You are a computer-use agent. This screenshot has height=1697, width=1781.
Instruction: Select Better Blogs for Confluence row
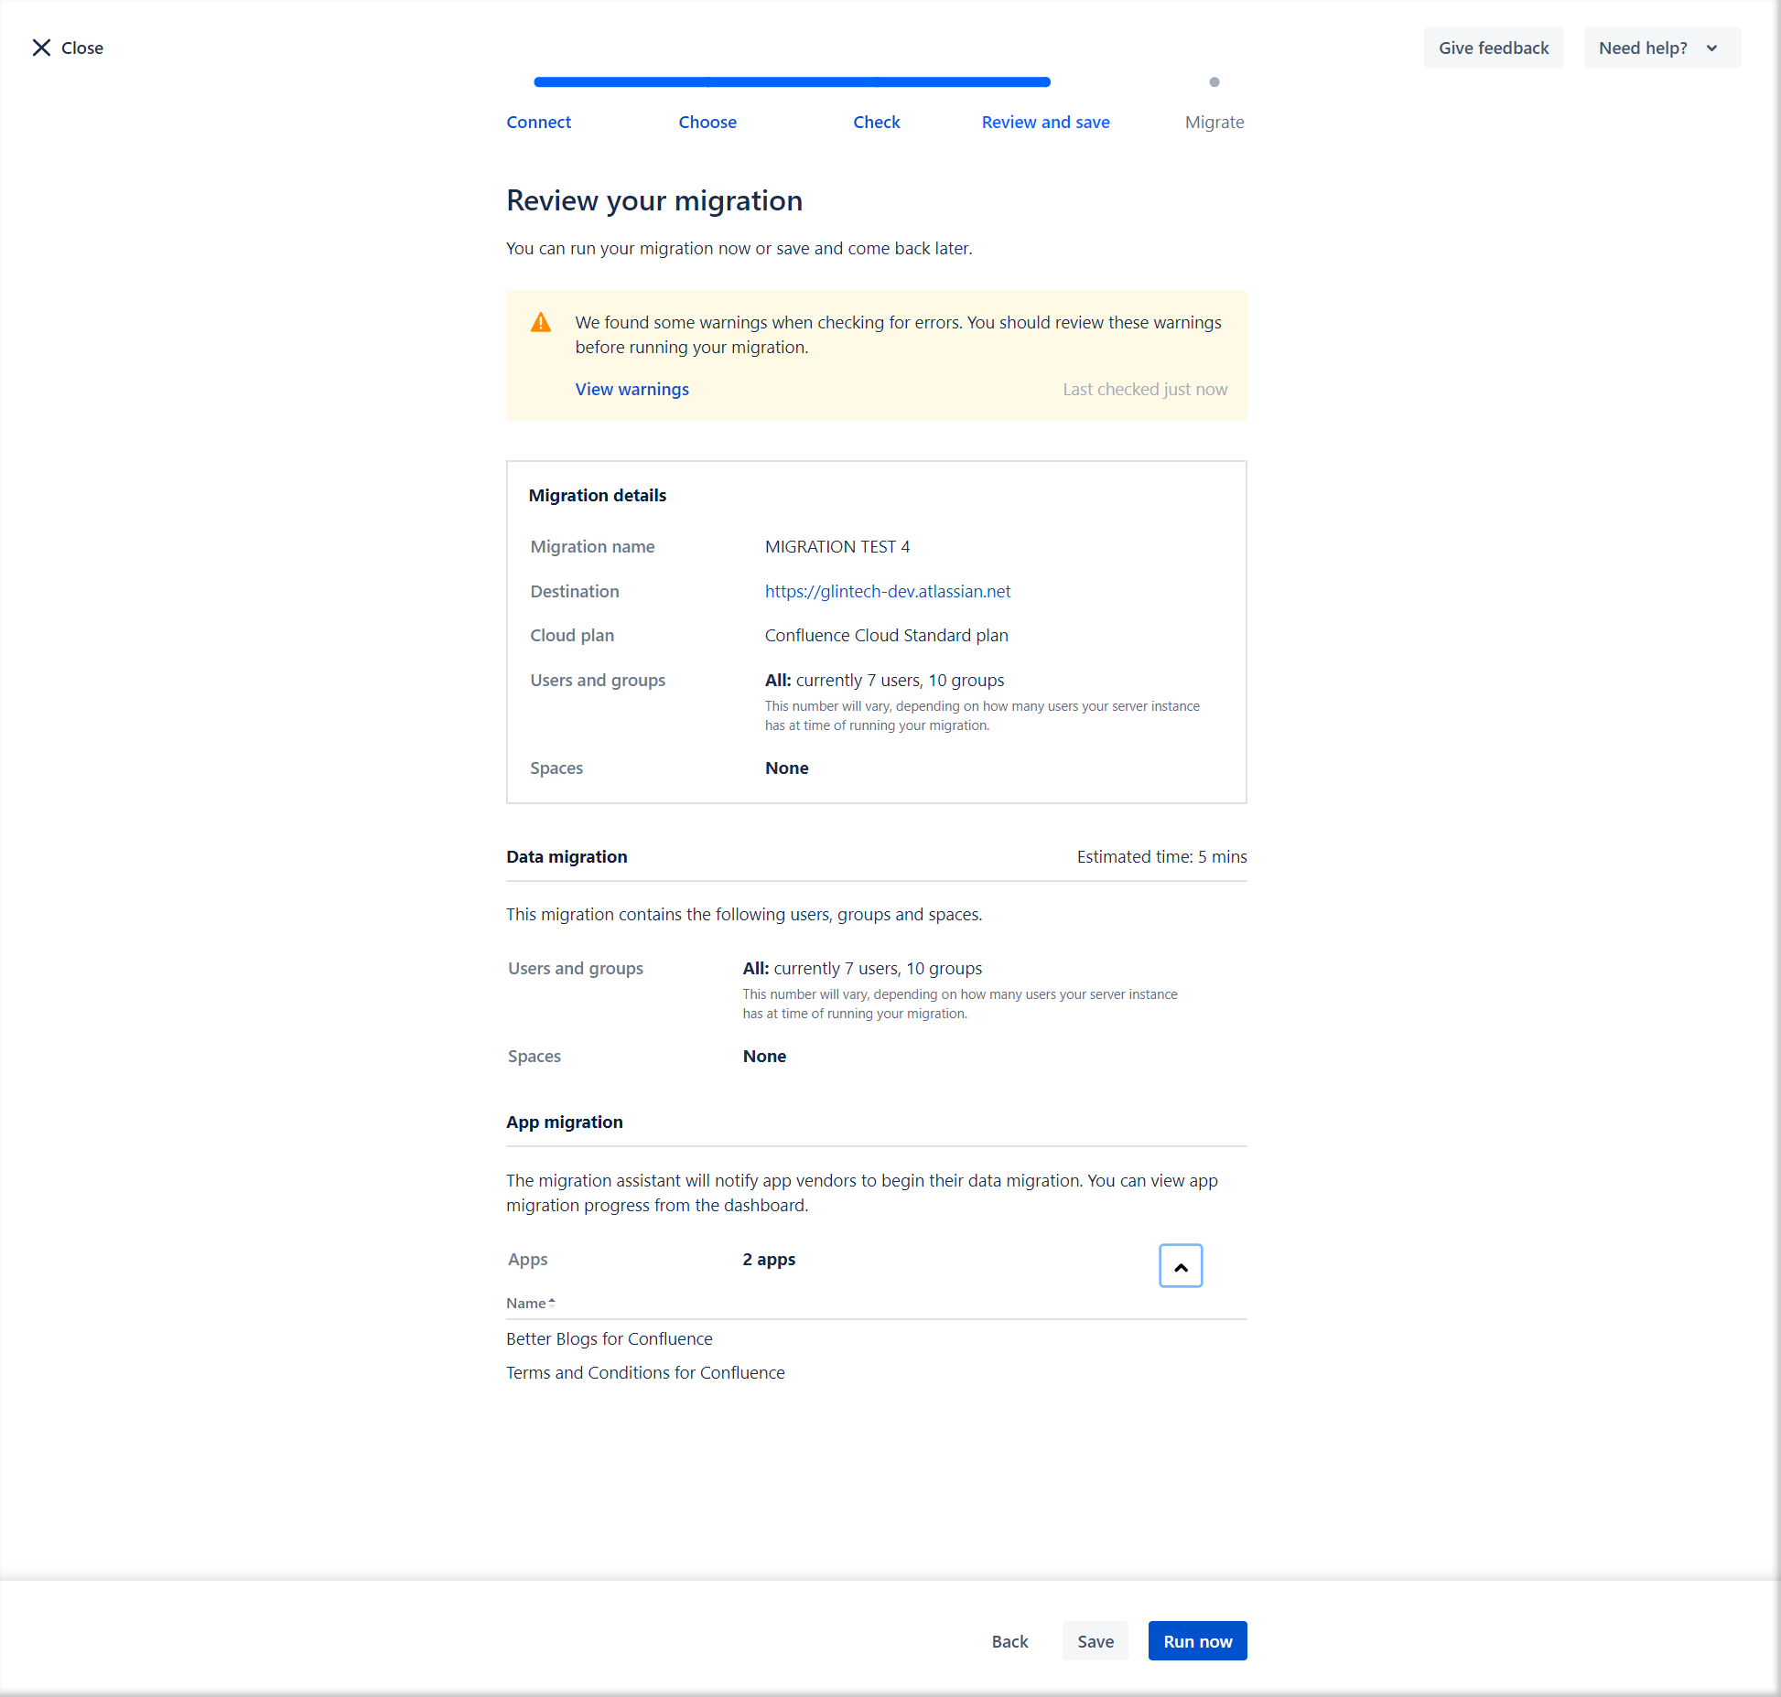pos(609,1338)
